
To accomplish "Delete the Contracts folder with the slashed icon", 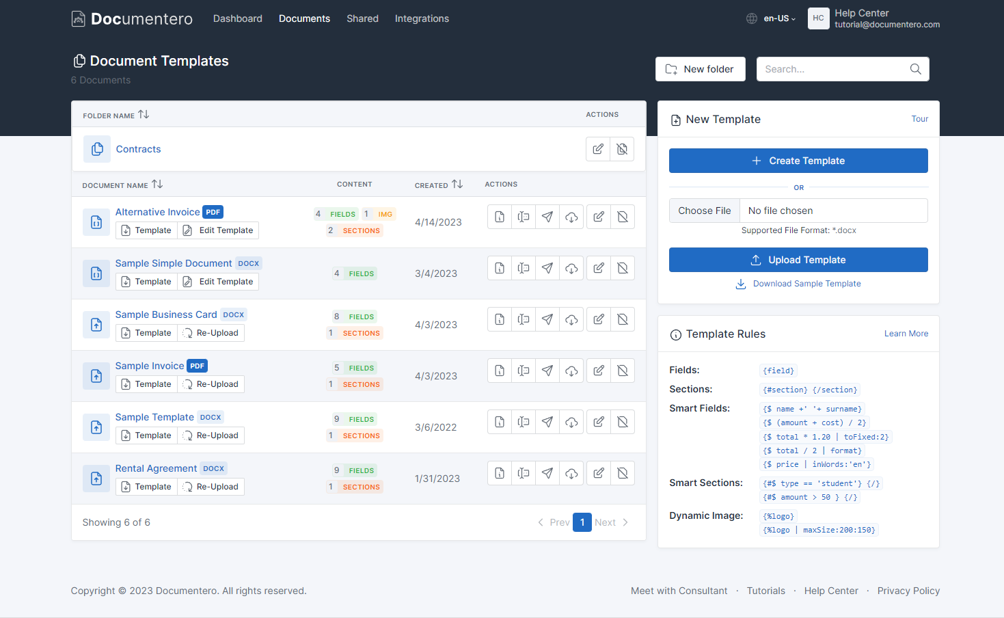I will tap(622, 149).
